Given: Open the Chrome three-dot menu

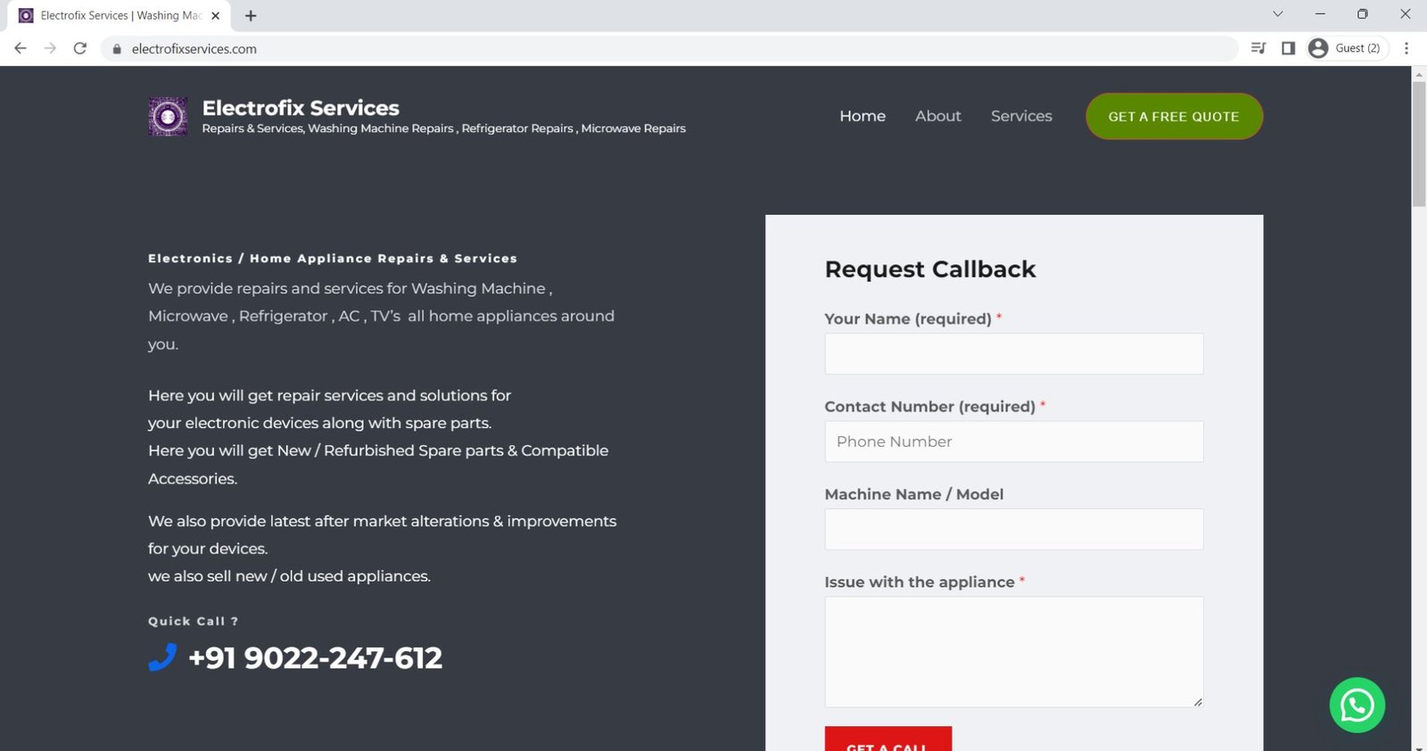Looking at the screenshot, I should [x=1406, y=48].
